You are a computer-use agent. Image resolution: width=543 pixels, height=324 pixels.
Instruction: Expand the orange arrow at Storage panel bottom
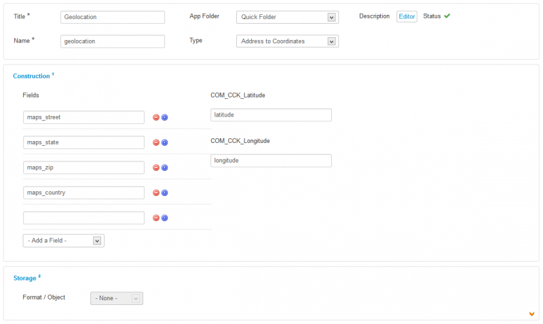tap(531, 314)
